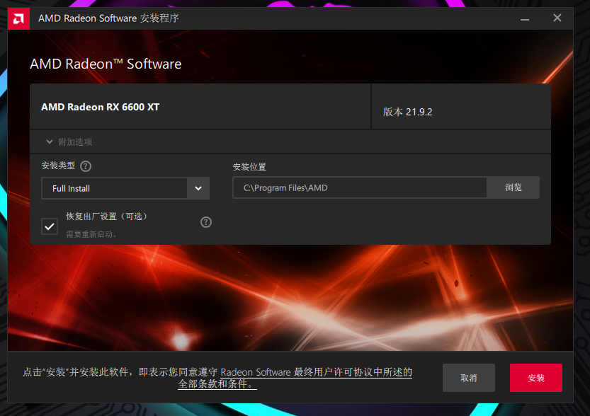Click the 全部条款和条件 link line

coord(217,384)
